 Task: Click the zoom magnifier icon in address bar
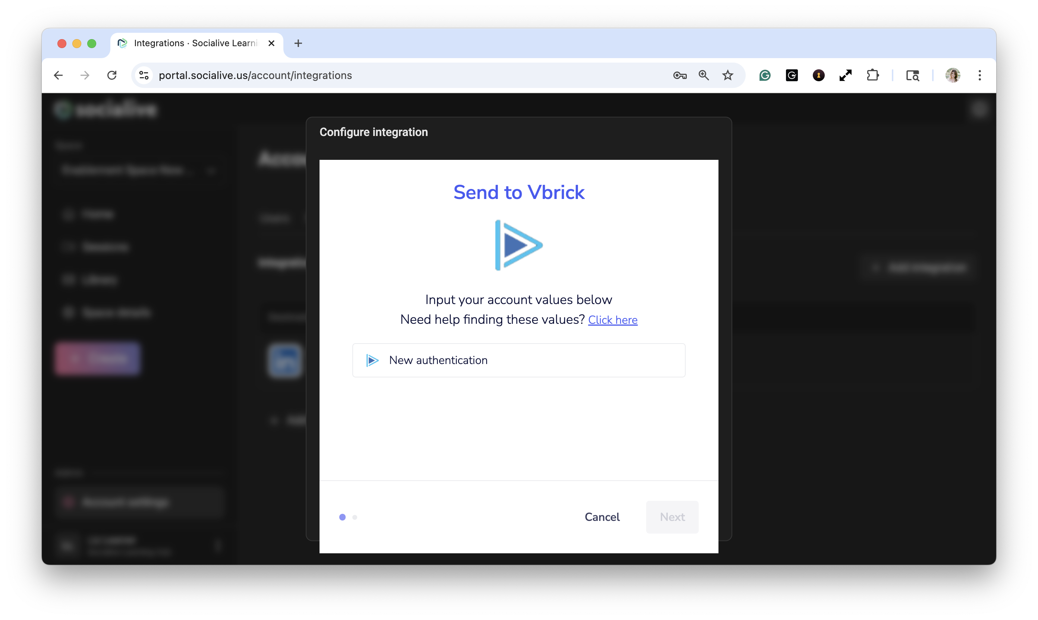click(x=704, y=76)
